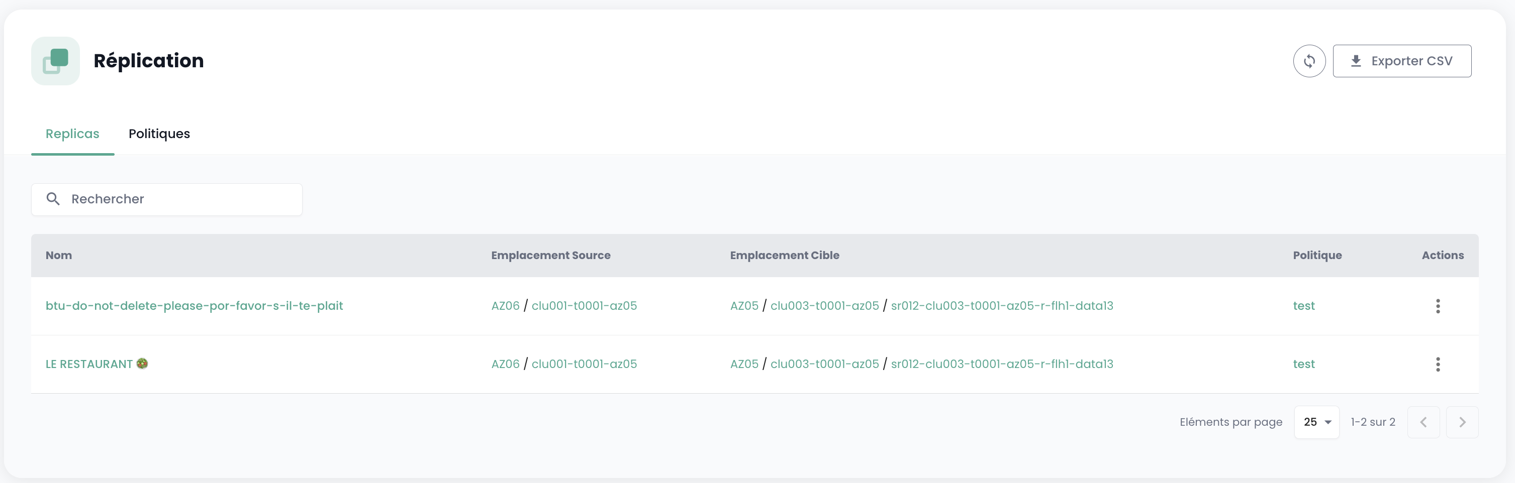Click the Nom column header
The image size is (1515, 483).
tap(59, 256)
